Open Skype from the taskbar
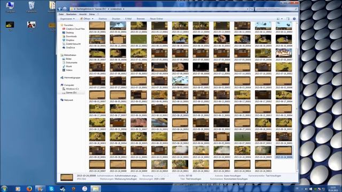The width and height of the screenshot is (342, 192). (51, 188)
